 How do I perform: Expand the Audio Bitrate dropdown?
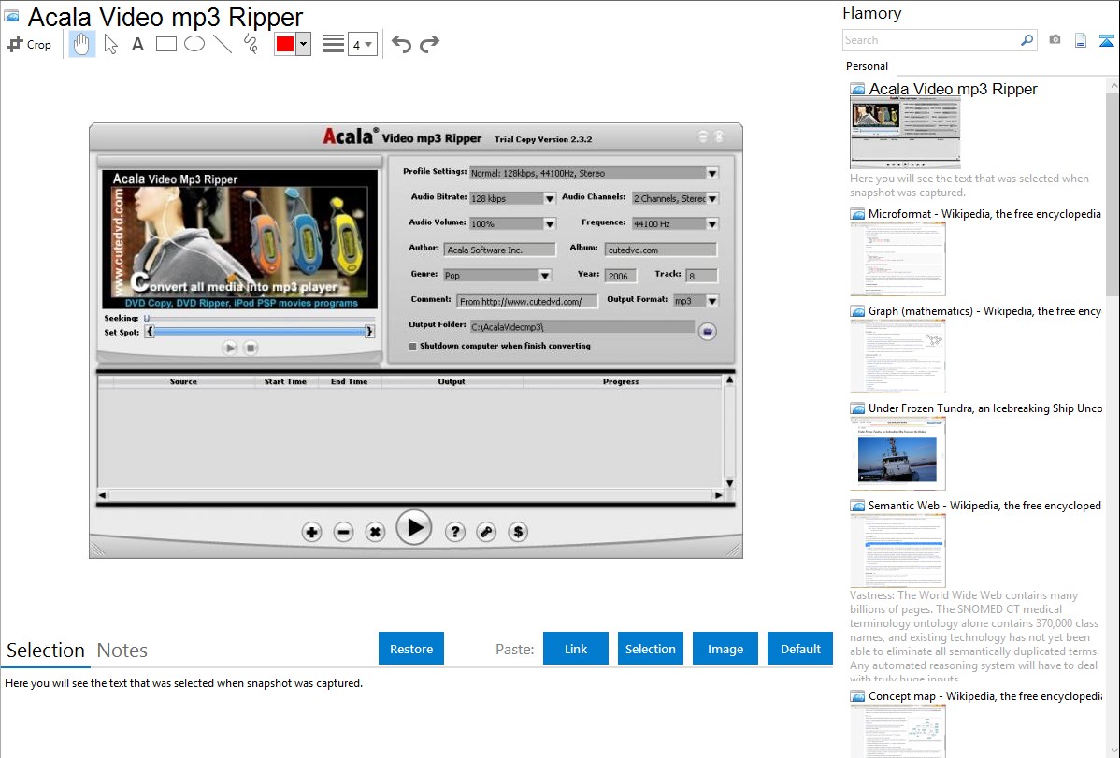550,198
